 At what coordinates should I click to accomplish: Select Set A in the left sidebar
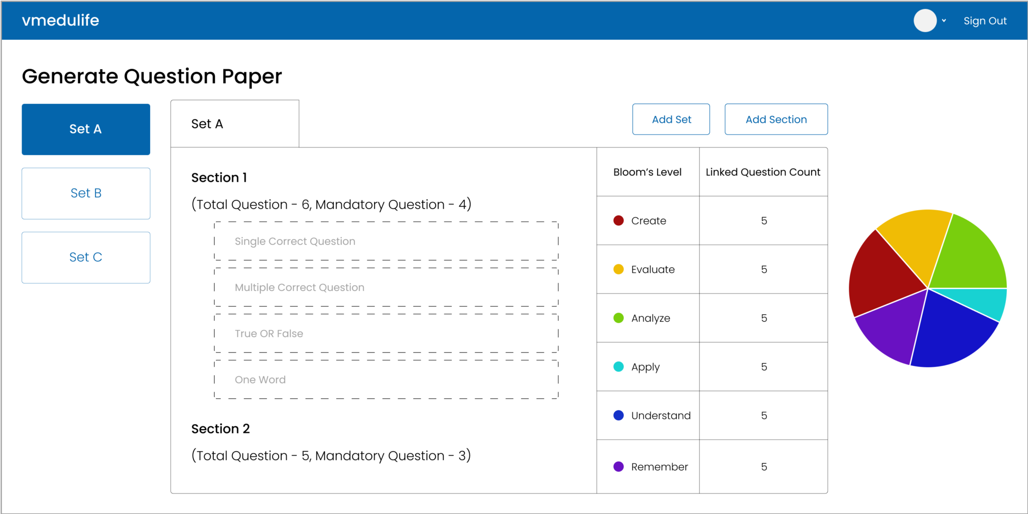(x=85, y=129)
